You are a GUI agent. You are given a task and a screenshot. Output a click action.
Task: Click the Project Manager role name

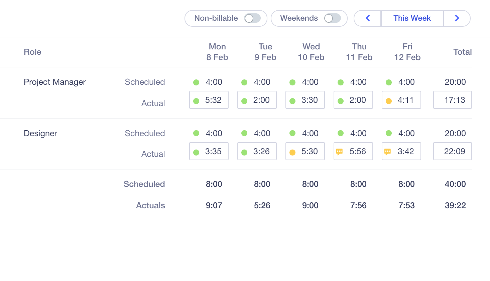[x=55, y=82]
